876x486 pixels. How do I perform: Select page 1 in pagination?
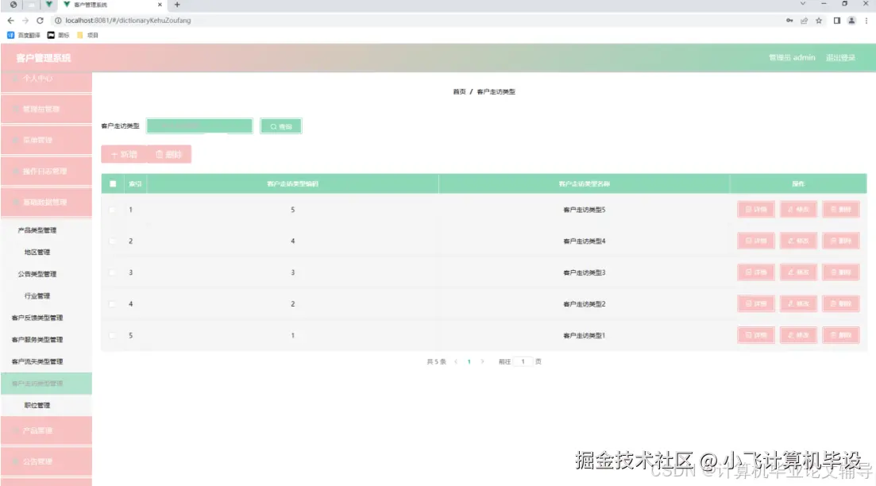[x=469, y=362]
